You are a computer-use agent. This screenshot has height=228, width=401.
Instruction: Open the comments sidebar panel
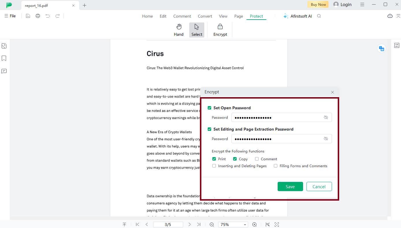point(4,71)
